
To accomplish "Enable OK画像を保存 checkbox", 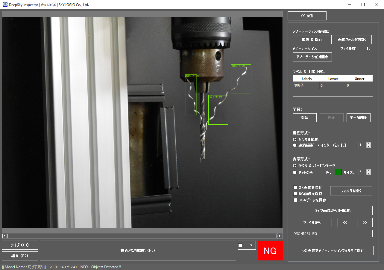I will coord(295,188).
